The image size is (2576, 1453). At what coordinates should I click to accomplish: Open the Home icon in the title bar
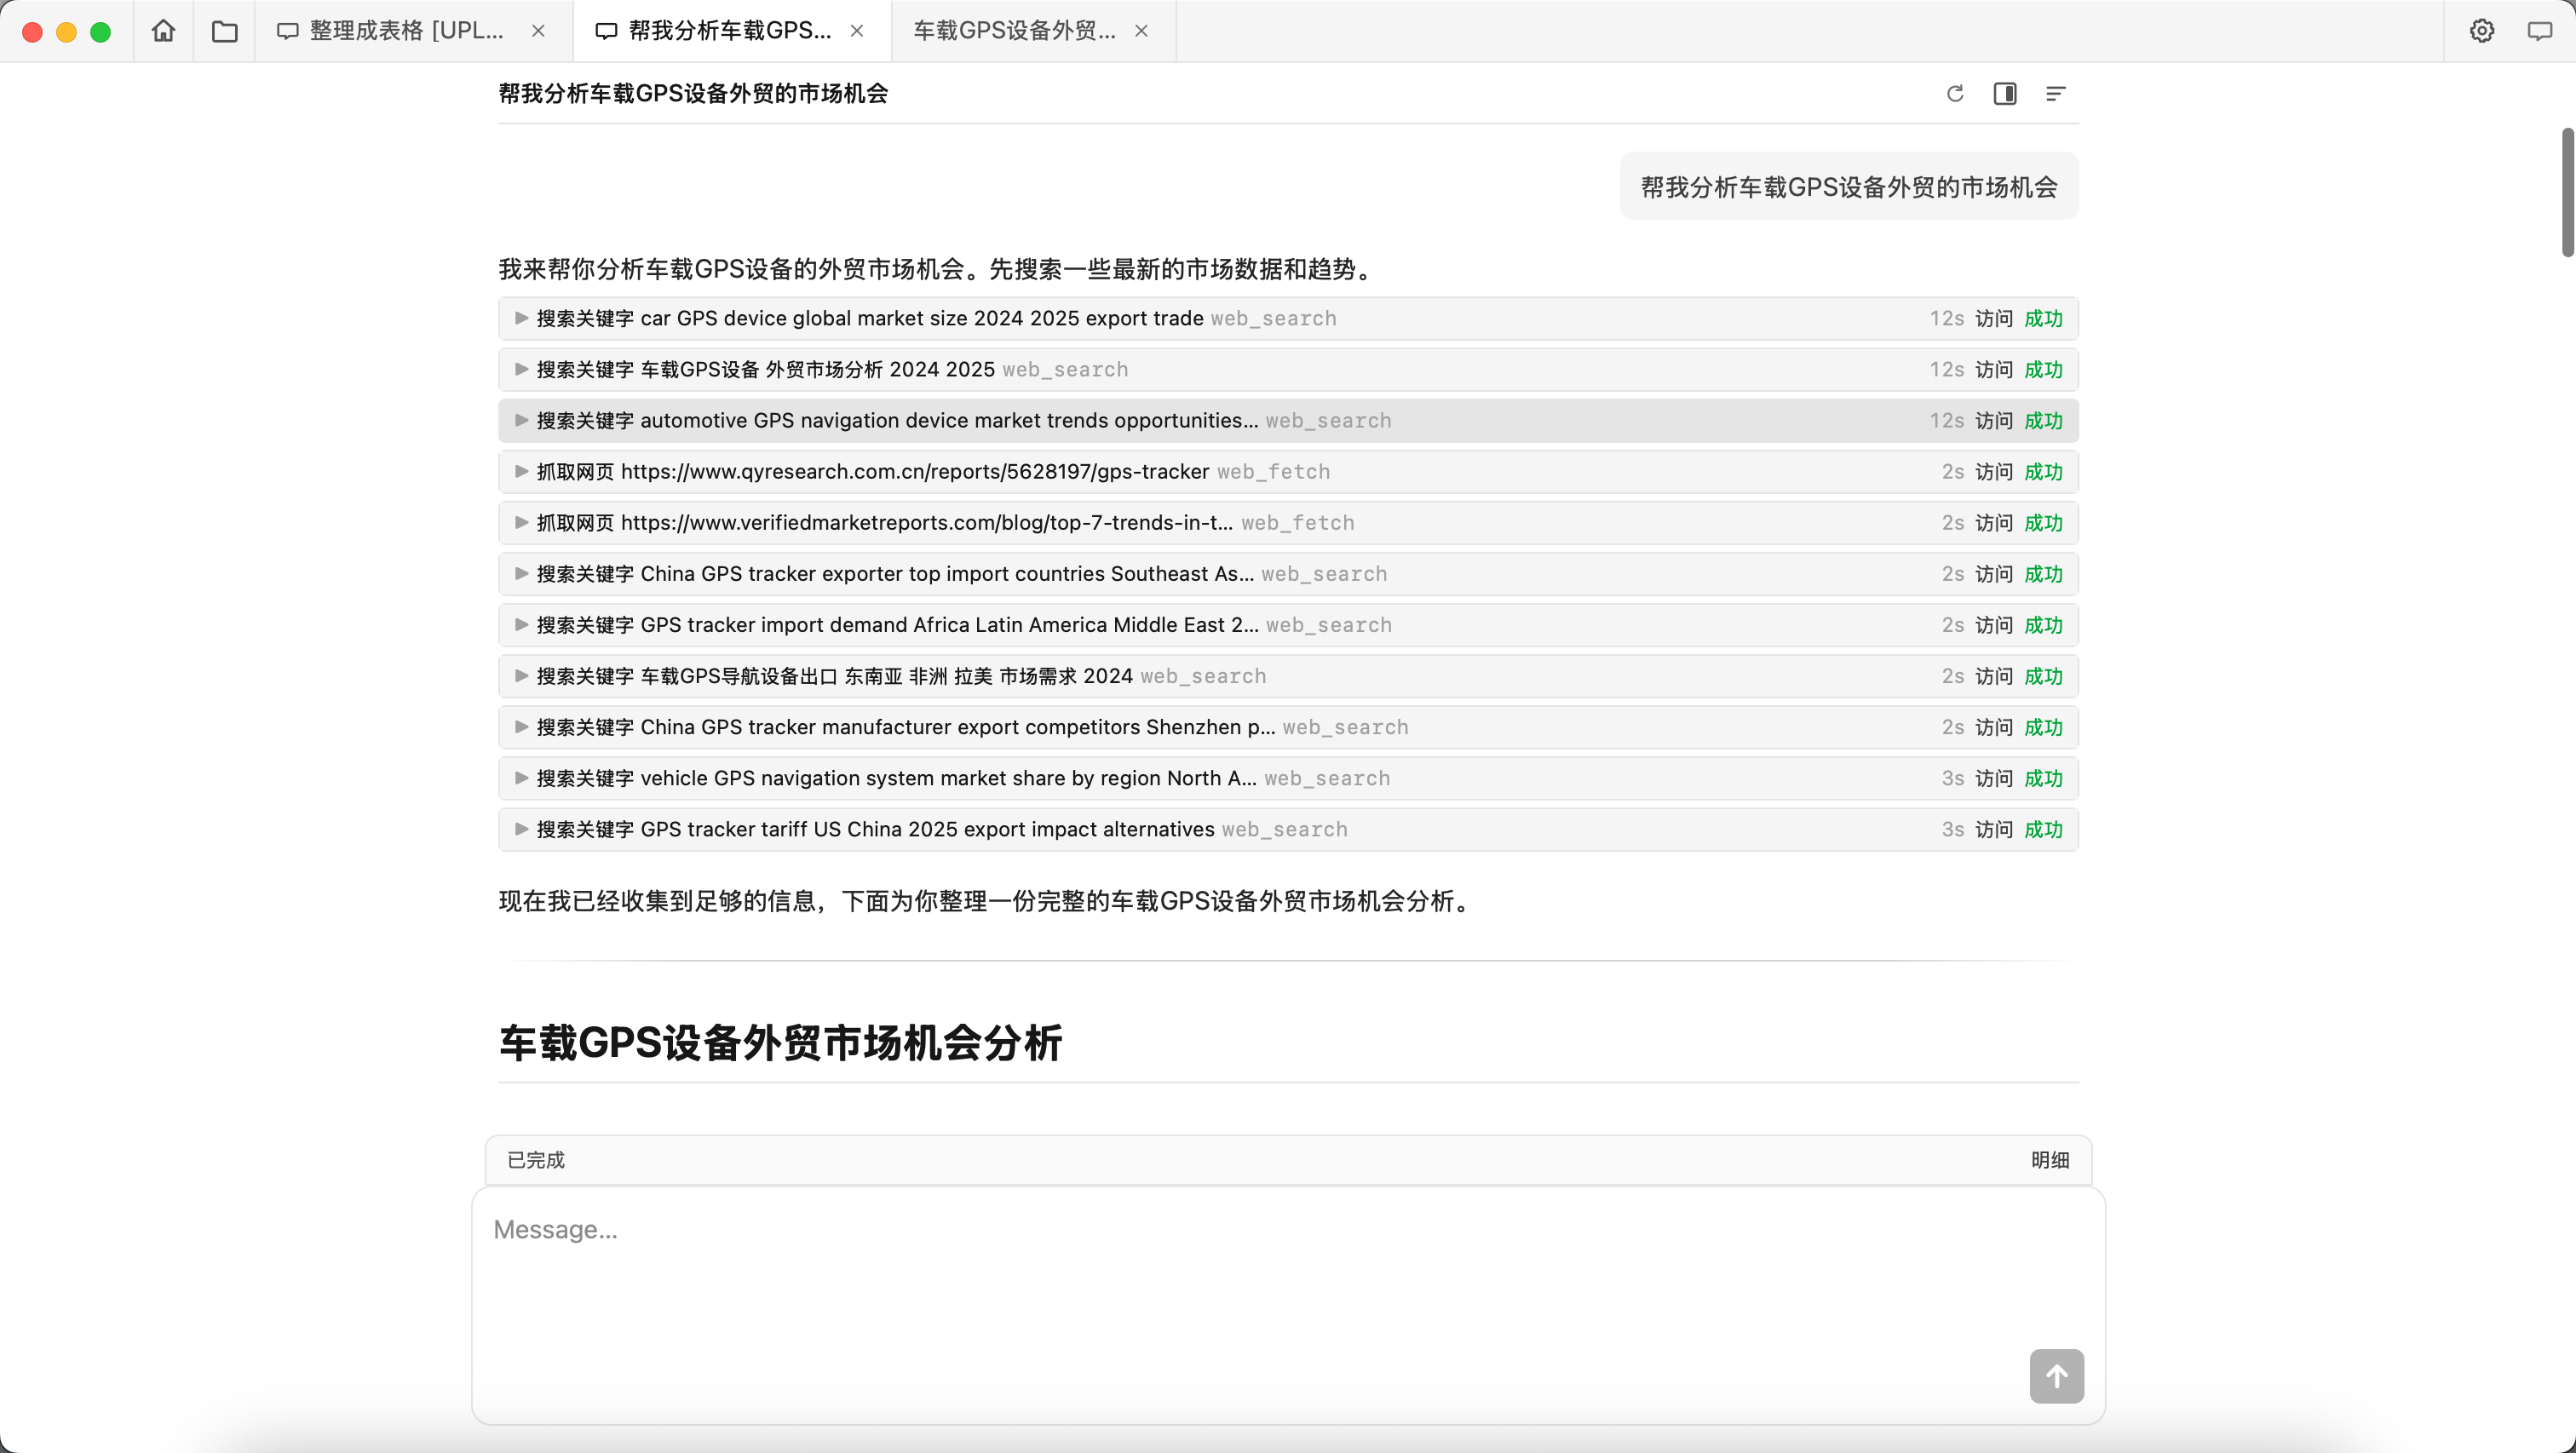[x=163, y=31]
